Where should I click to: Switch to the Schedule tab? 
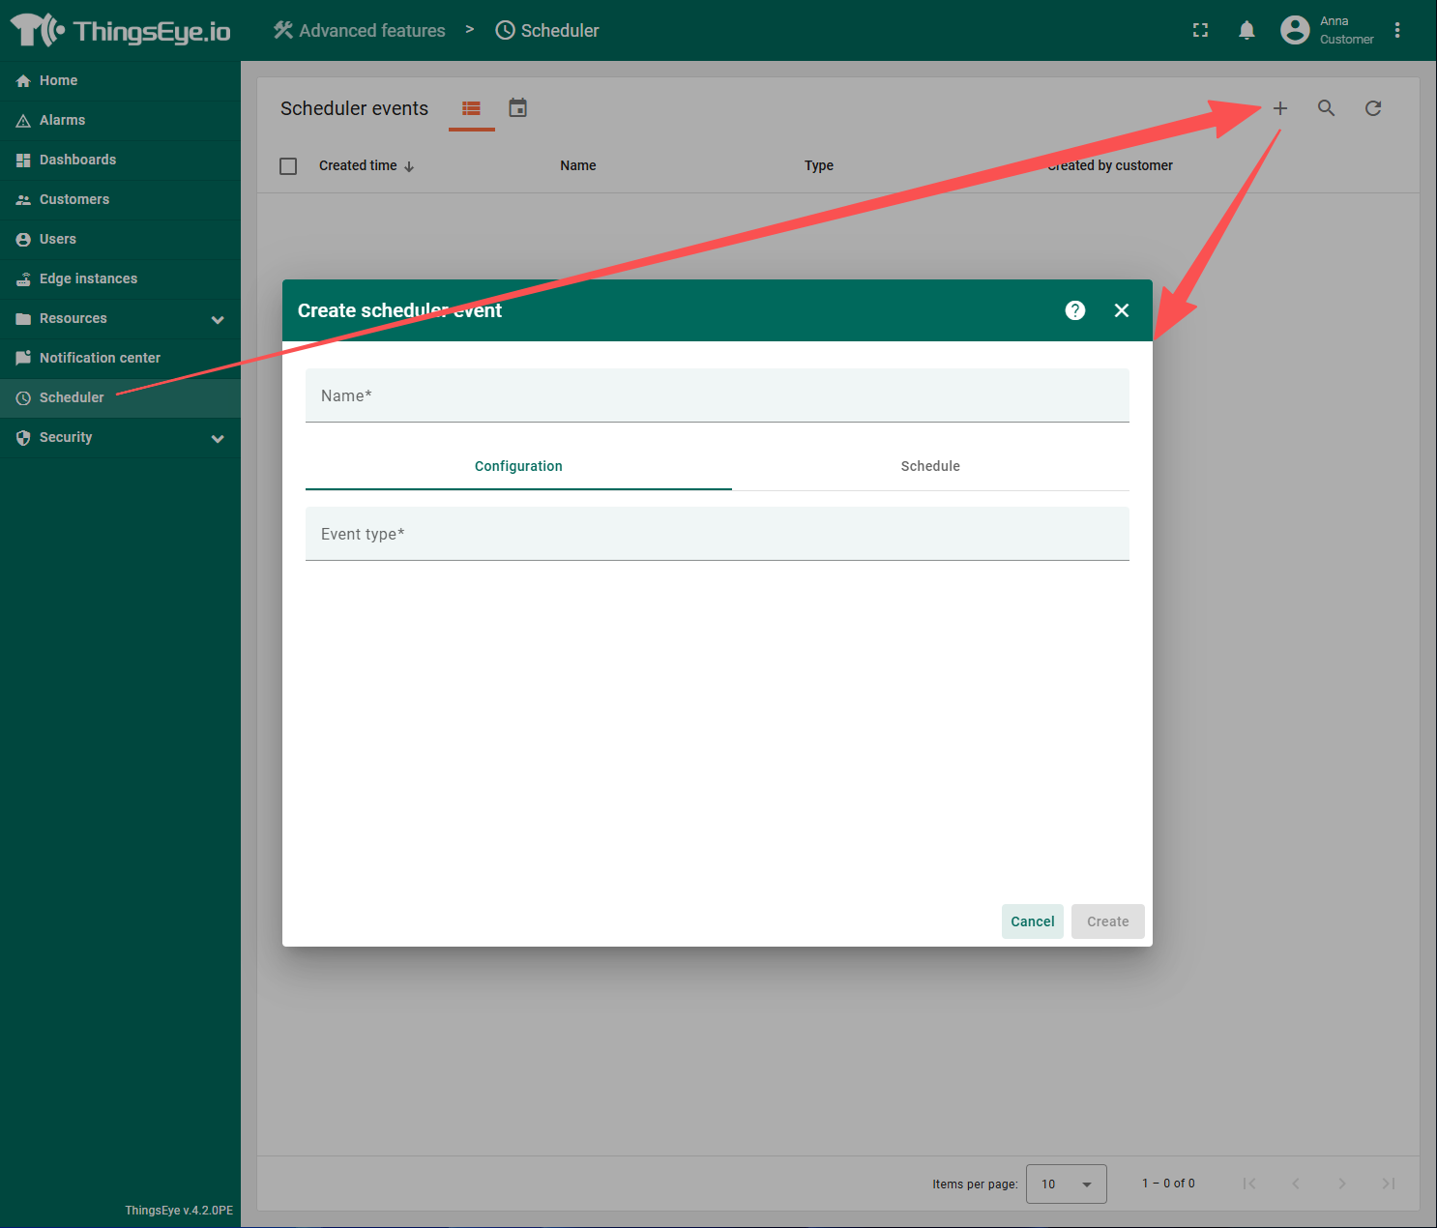(929, 466)
